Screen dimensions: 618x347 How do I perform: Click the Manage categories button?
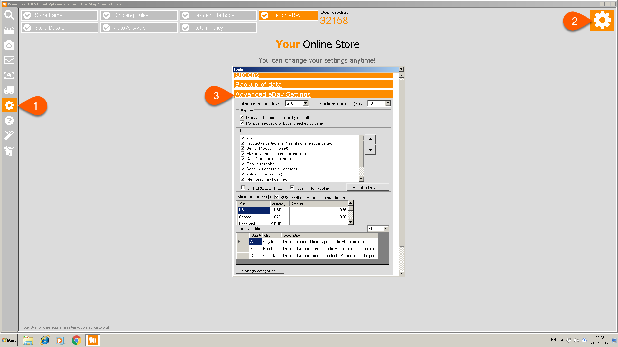click(260, 271)
